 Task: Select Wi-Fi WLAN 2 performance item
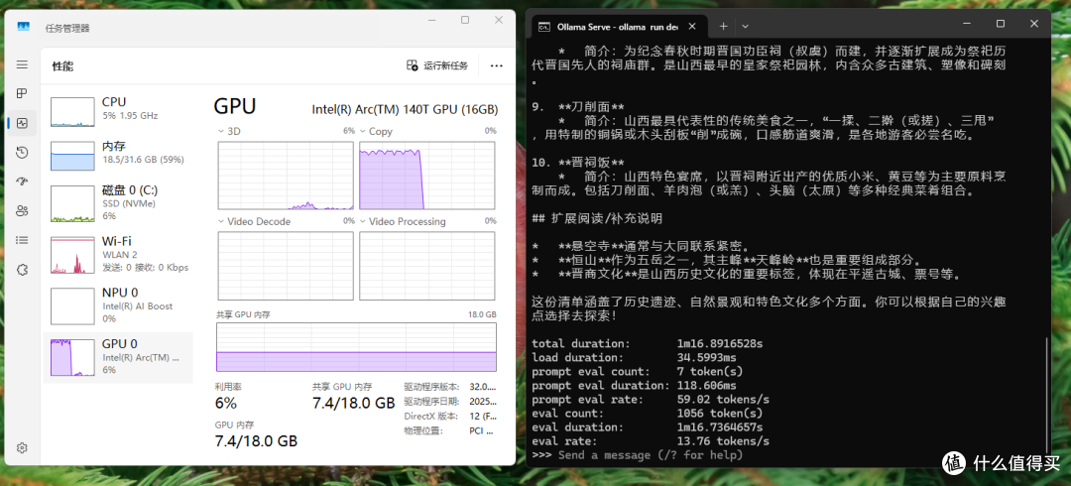(x=118, y=254)
